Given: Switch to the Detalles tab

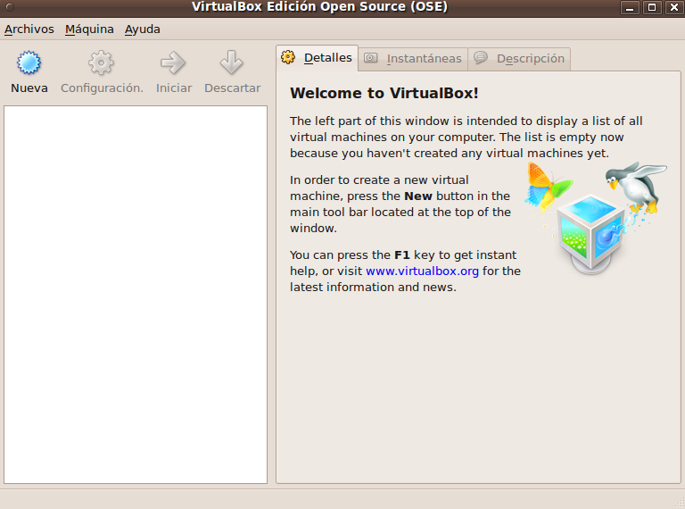Looking at the screenshot, I should (318, 58).
